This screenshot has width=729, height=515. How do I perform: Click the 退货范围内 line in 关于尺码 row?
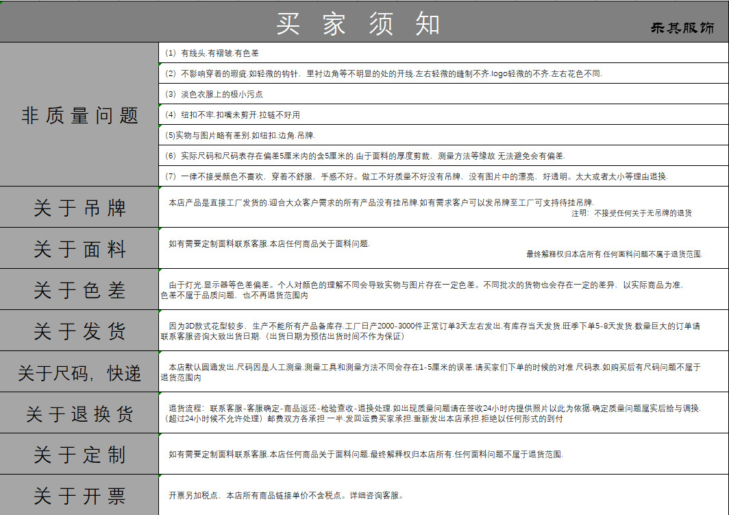(x=181, y=378)
